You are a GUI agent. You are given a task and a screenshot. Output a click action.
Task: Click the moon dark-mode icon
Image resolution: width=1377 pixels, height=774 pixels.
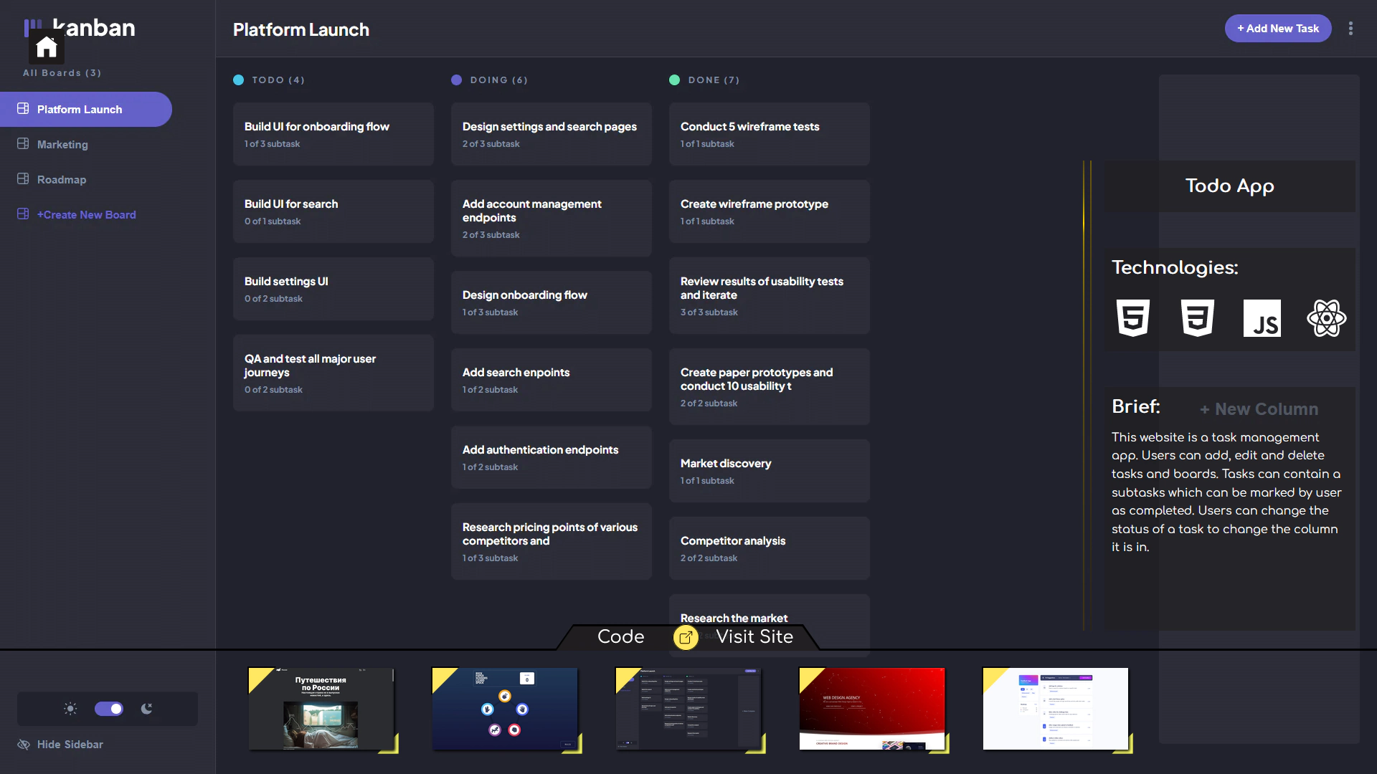[x=147, y=709]
